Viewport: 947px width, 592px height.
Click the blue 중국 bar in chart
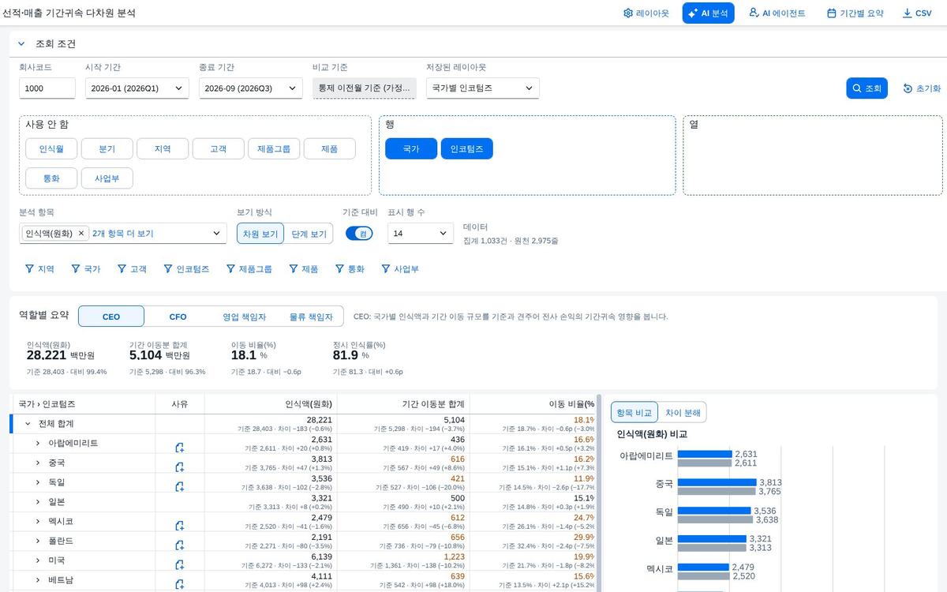click(717, 482)
